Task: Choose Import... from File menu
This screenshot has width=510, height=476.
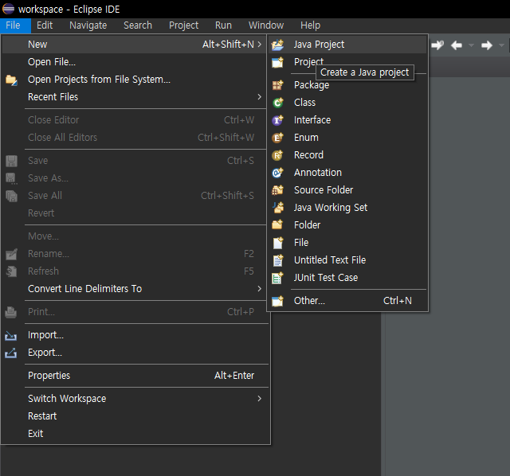Action: click(135, 335)
